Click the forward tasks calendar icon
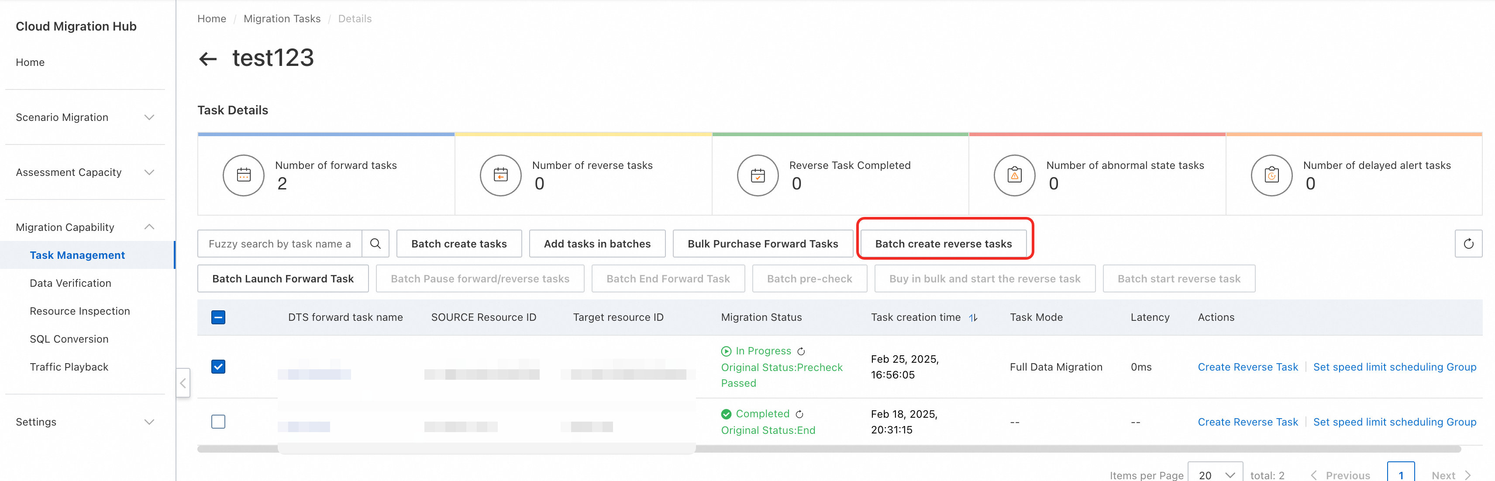This screenshot has width=1495, height=481. 244,175
